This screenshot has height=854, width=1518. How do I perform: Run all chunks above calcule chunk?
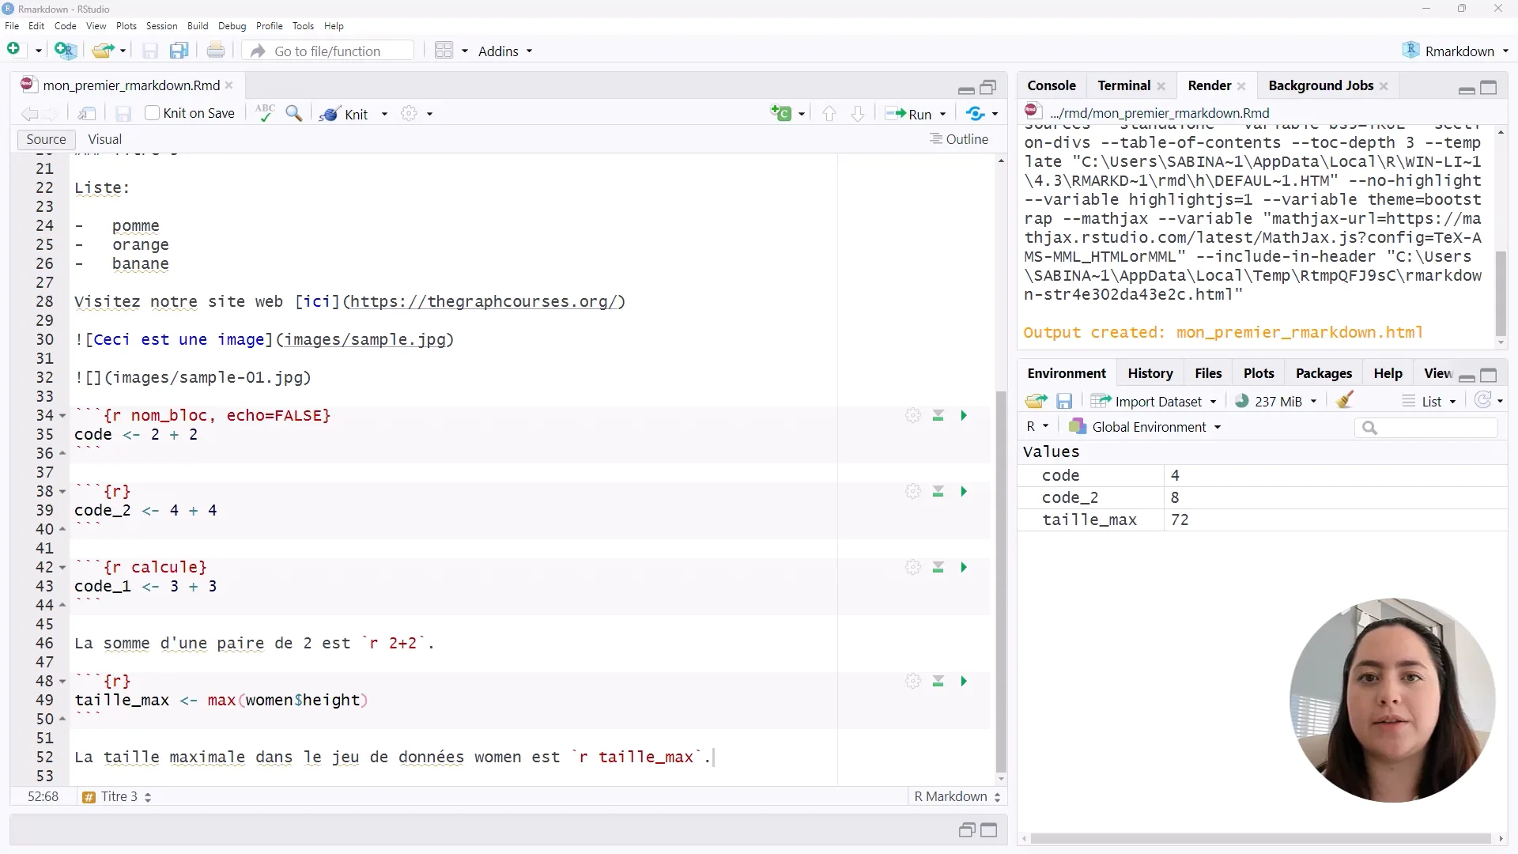click(938, 568)
